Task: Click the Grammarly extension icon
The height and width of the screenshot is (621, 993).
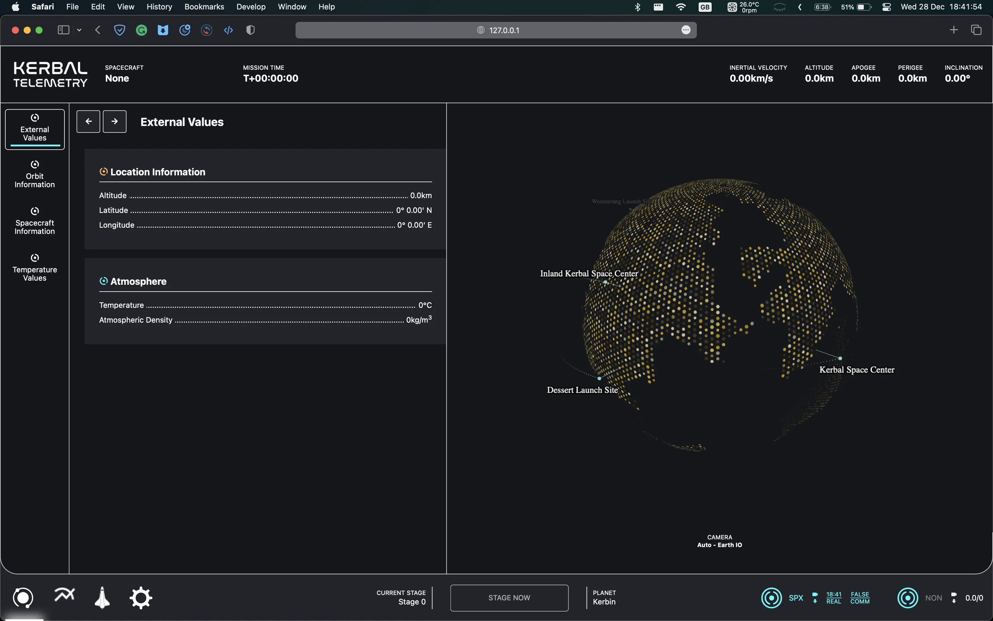Action: [141, 30]
